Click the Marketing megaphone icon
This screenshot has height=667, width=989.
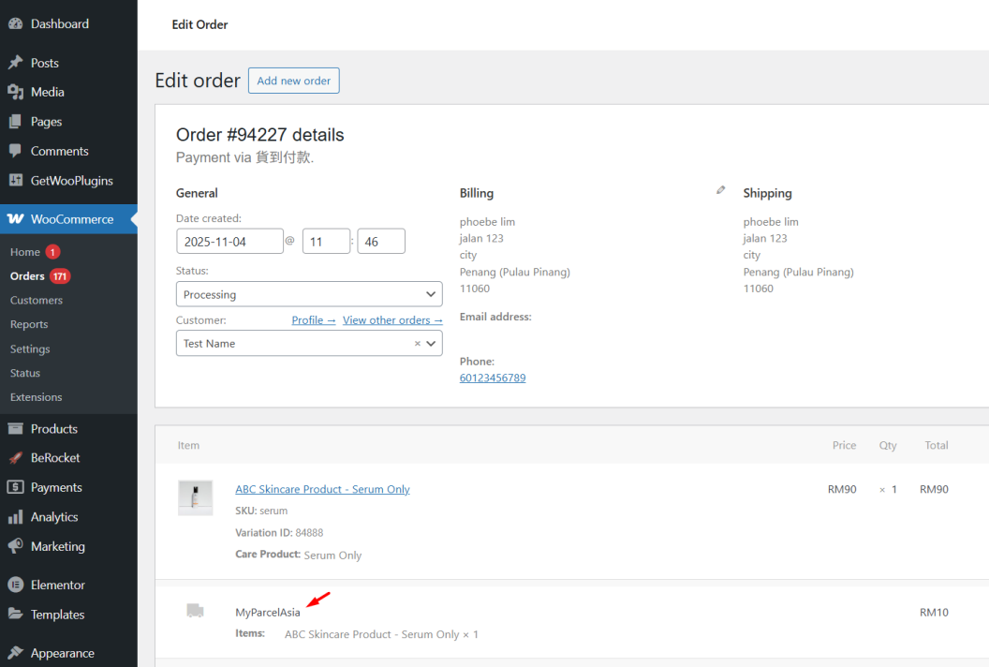pyautogui.click(x=15, y=546)
